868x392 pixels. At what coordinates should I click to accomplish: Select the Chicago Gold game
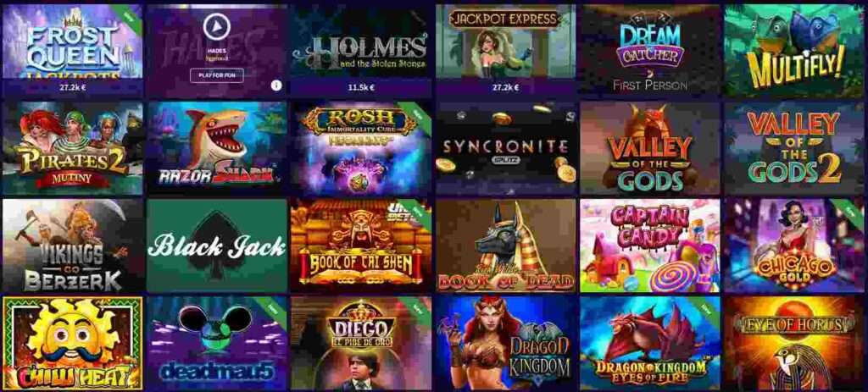pyautogui.click(x=794, y=246)
